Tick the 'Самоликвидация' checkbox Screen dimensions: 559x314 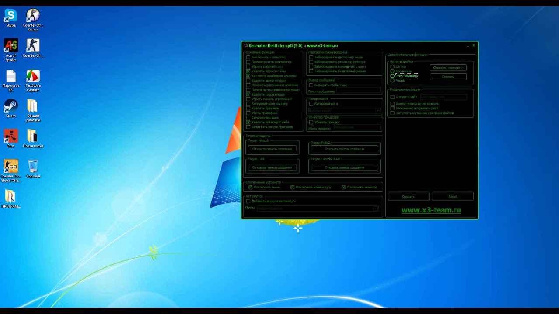(248, 118)
